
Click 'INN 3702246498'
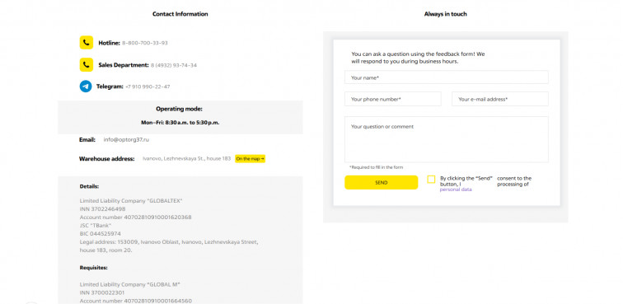(x=102, y=209)
